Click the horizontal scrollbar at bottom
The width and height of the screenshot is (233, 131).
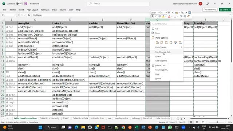coord(209,119)
